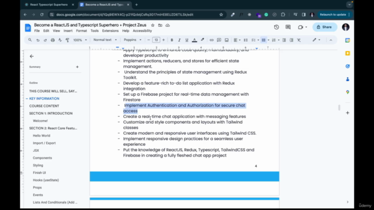This screenshot has height=210, width=374.
Task: Open the text color picker
Action: pyautogui.click(x=195, y=40)
